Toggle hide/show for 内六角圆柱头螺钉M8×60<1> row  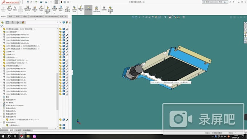pos(60,34)
